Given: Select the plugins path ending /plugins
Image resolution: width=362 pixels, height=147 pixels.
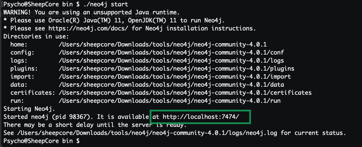Looking at the screenshot, I should [x=177, y=69].
